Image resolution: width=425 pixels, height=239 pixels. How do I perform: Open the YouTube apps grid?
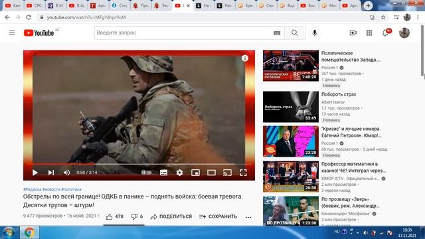tap(369, 33)
